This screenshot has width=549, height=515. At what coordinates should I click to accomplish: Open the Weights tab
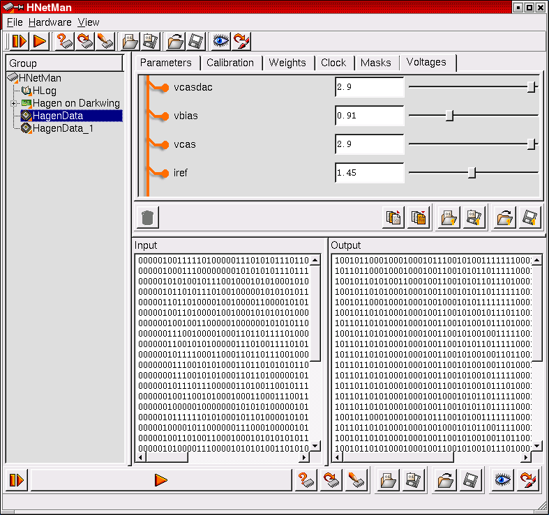pos(287,63)
